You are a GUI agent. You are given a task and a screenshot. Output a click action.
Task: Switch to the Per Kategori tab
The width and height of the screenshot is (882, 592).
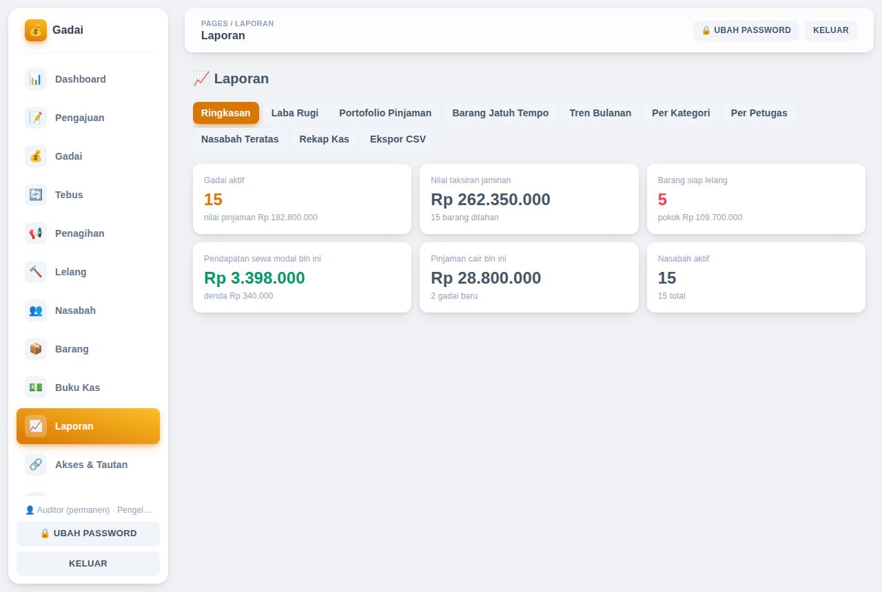[x=681, y=113]
